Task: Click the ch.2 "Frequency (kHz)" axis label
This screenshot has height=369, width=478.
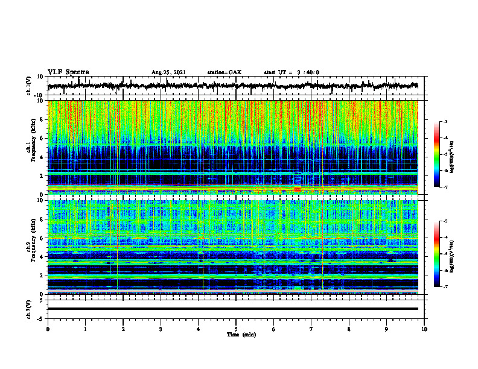Action: pos(33,240)
